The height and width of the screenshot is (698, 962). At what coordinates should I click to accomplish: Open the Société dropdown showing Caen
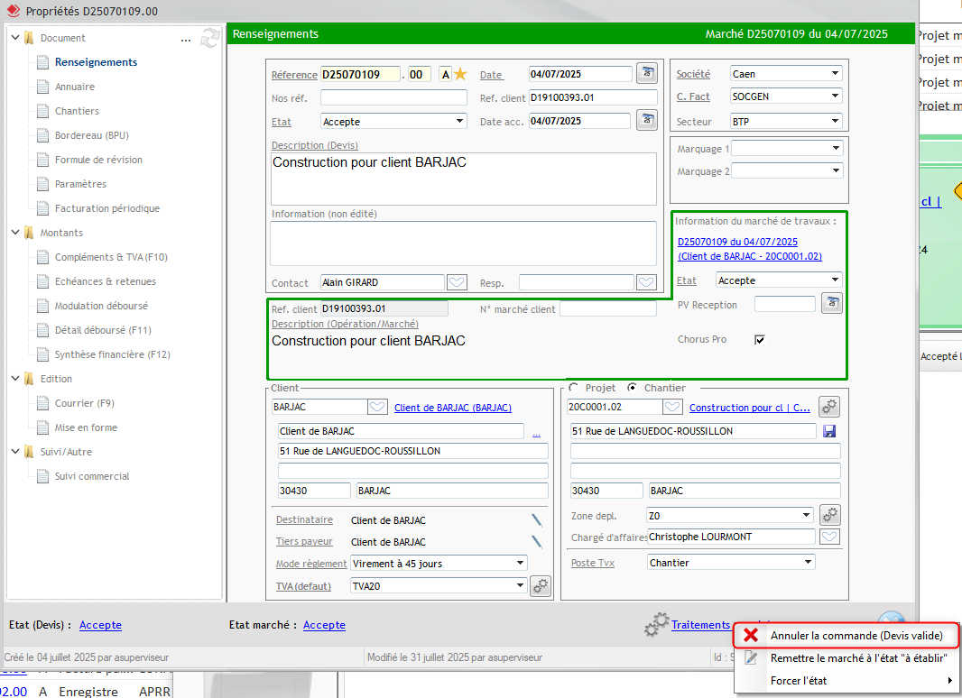785,74
